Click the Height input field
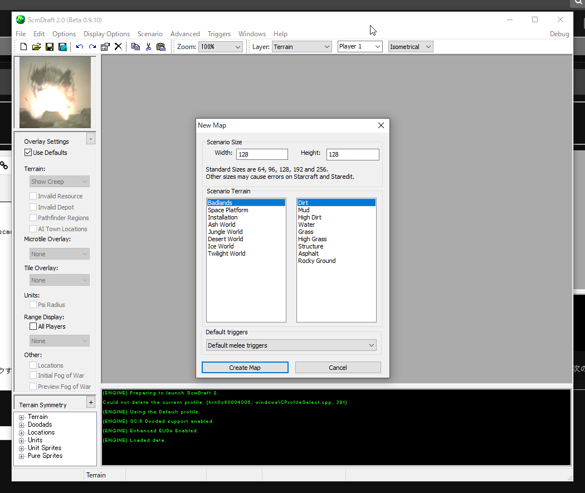The height and width of the screenshot is (493, 585). click(x=353, y=154)
